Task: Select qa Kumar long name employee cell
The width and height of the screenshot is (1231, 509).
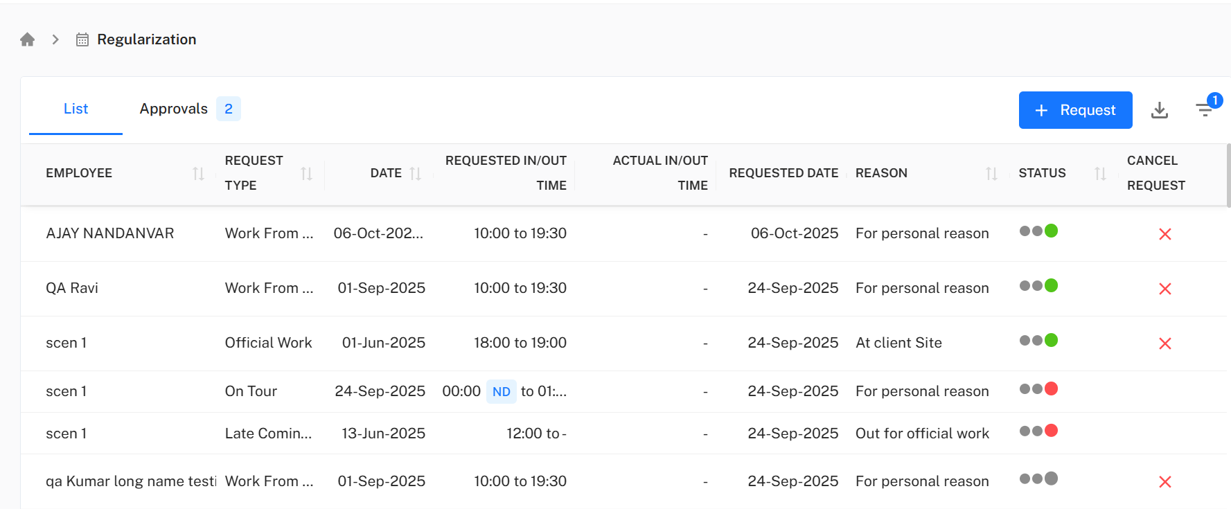Action: click(x=131, y=481)
